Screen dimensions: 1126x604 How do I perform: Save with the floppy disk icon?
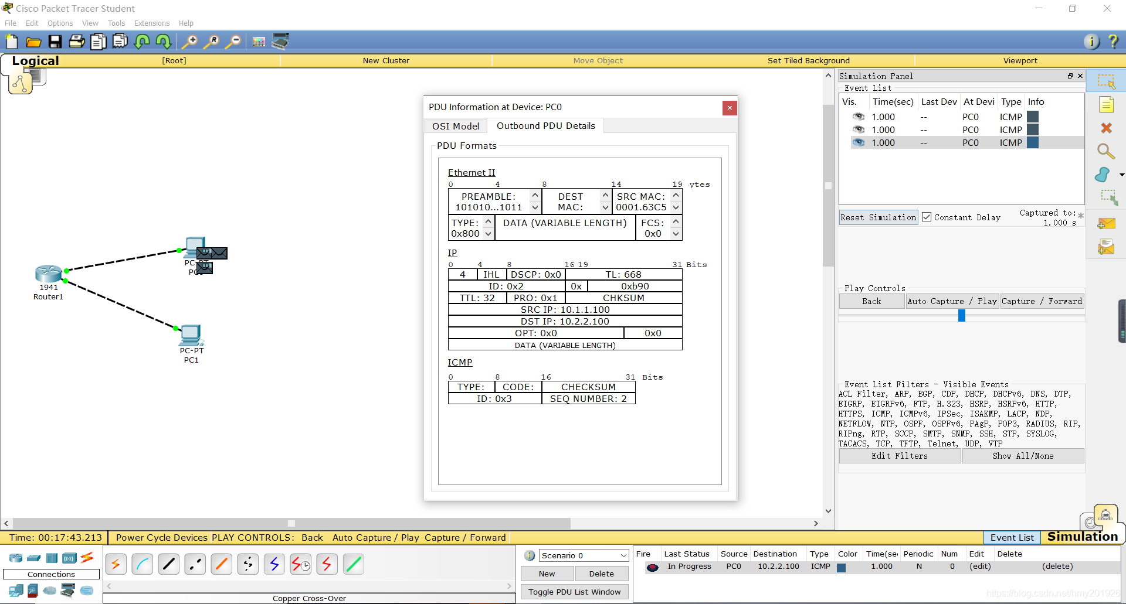[55, 42]
